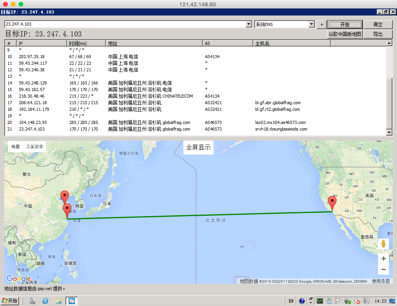Click the ipip.net credit text
This screenshot has width=397, height=306.
click(35, 289)
